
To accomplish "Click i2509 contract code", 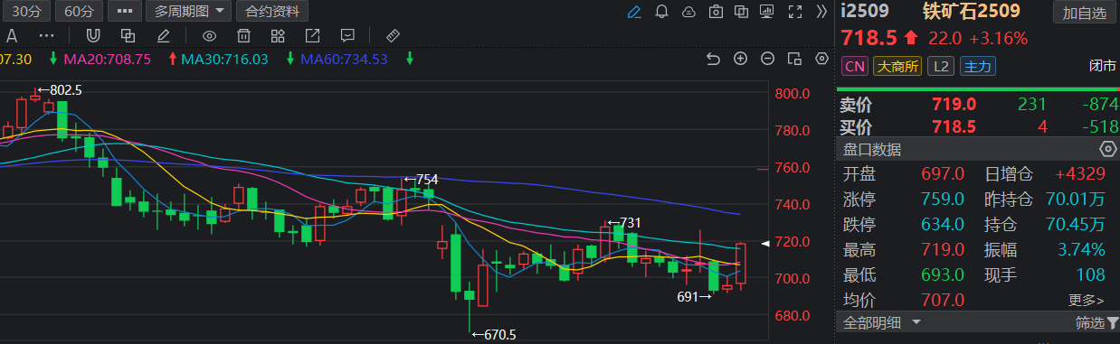I will pos(866,12).
